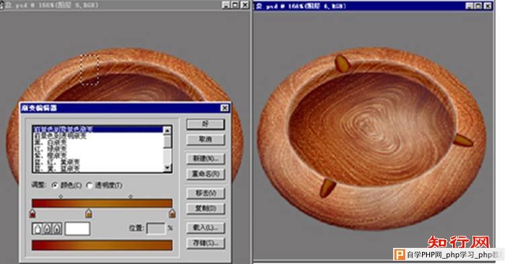Open the white stop color swatch
Screen dimensions: 508x264
(77, 228)
